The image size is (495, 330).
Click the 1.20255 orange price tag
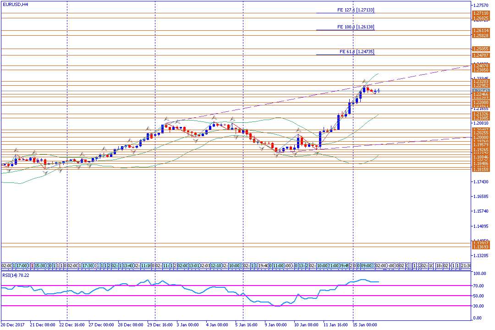pyautogui.click(x=481, y=133)
